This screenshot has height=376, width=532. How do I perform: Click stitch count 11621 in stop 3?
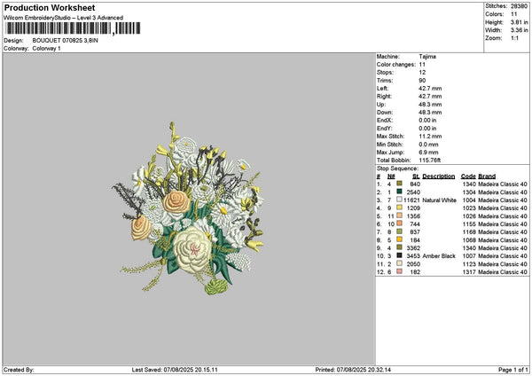pos(411,200)
